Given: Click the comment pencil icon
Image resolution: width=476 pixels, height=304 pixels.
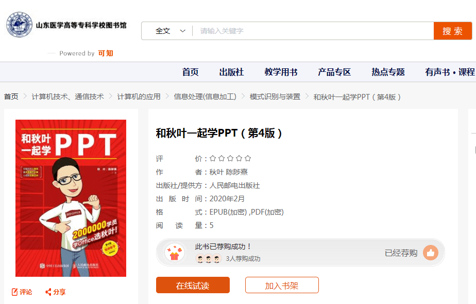Looking at the screenshot, I should coord(15,292).
